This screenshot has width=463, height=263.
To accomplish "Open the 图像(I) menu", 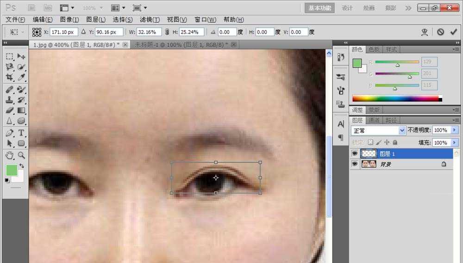I will click(69, 19).
